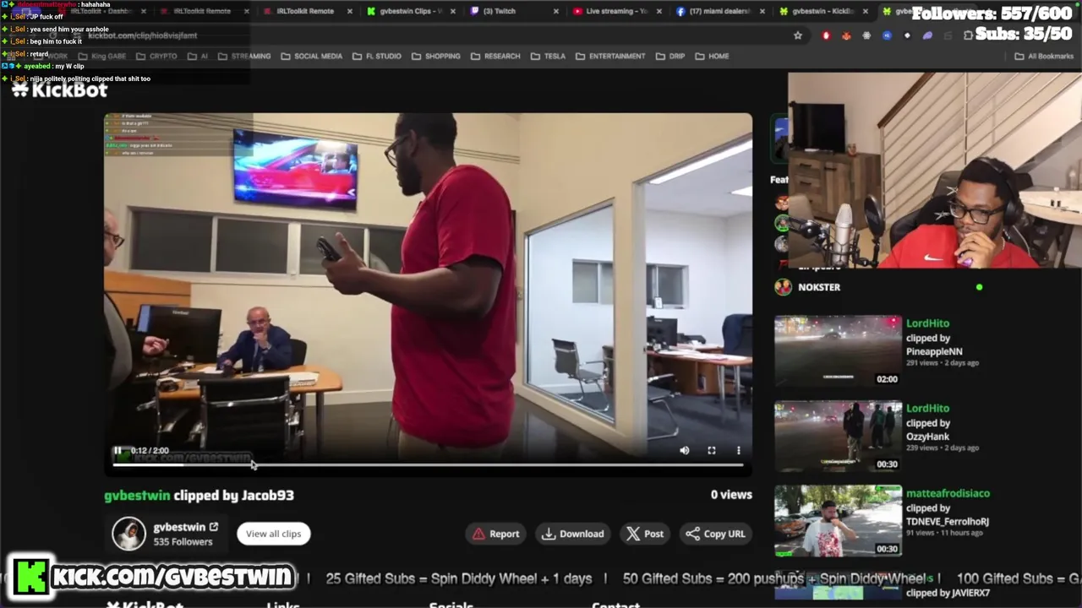Click the NOKSTER channel avatar

point(783,287)
